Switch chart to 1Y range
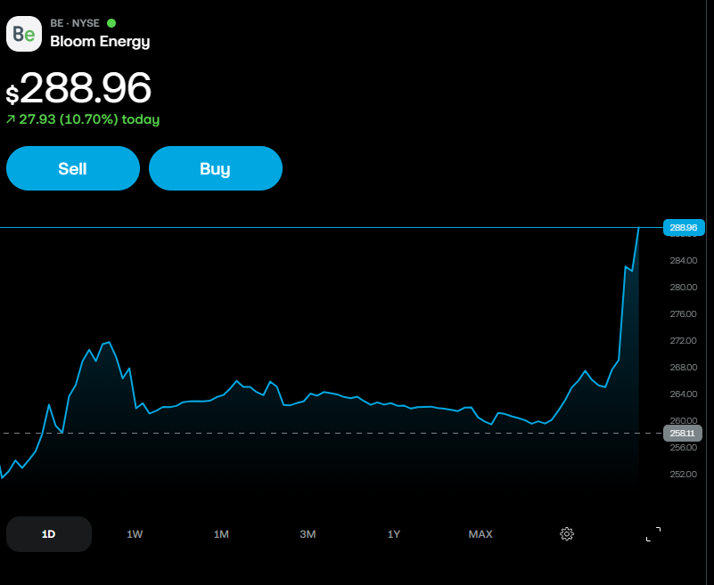714x585 pixels. click(x=394, y=534)
